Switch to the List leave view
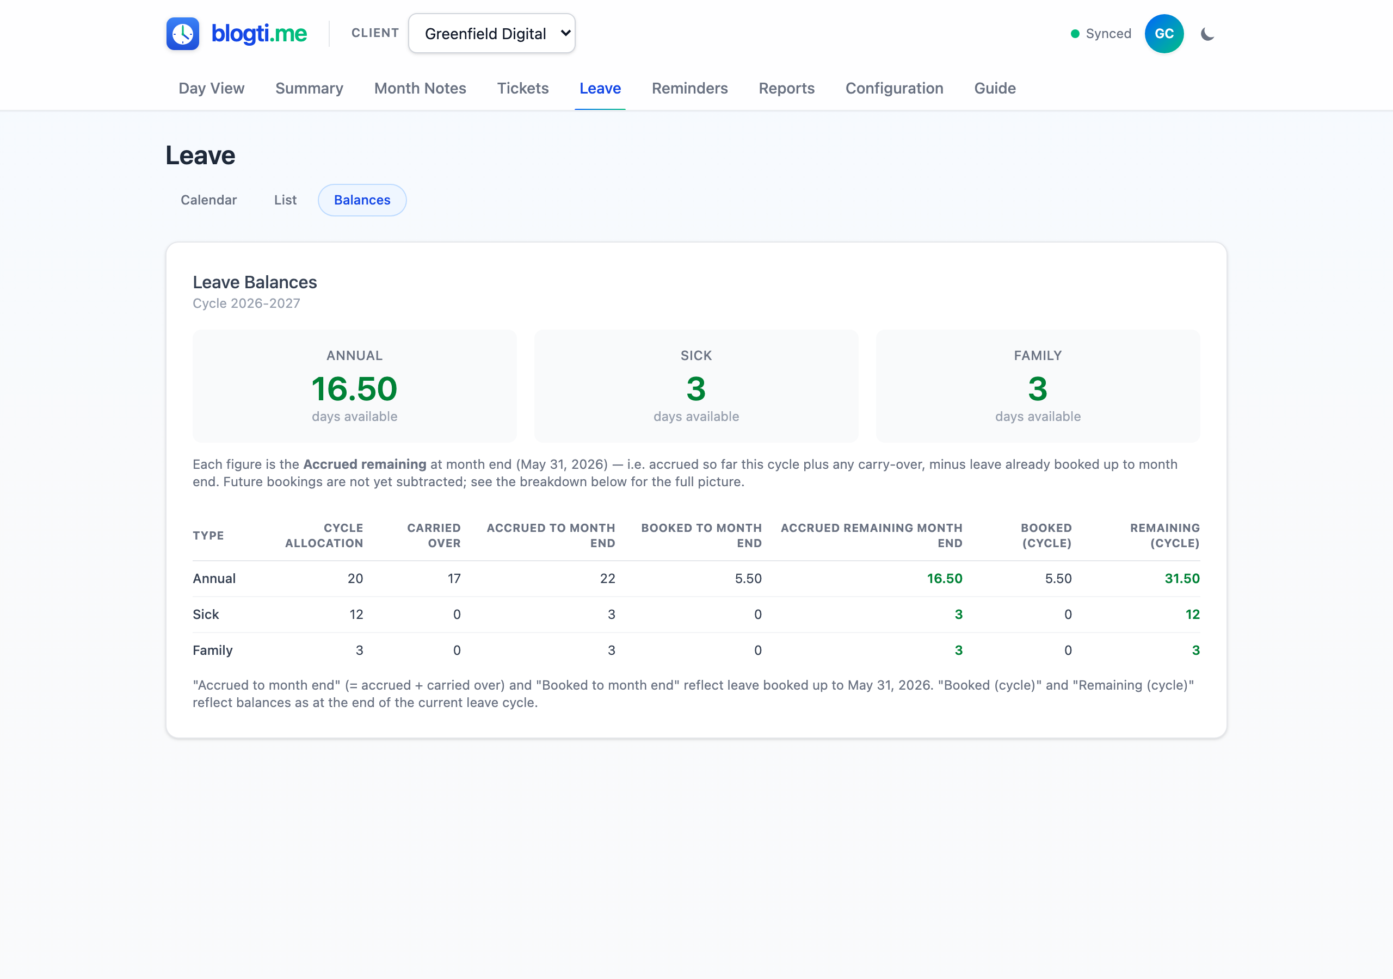This screenshot has height=979, width=1393. (x=285, y=200)
